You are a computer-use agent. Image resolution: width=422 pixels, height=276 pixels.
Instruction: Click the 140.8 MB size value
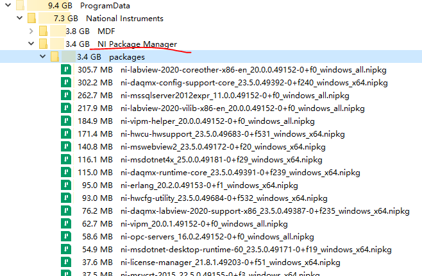click(95, 147)
